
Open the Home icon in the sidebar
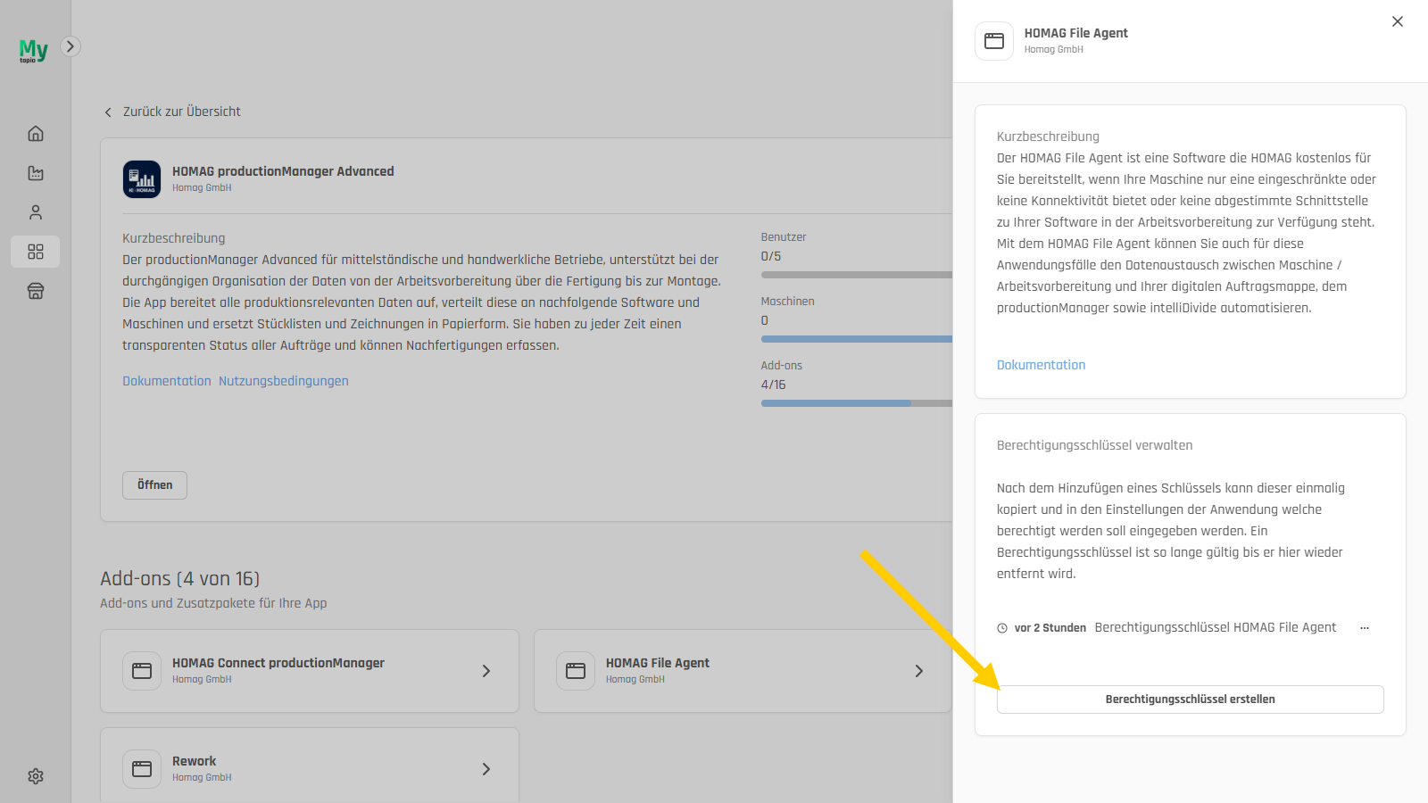pyautogui.click(x=36, y=134)
